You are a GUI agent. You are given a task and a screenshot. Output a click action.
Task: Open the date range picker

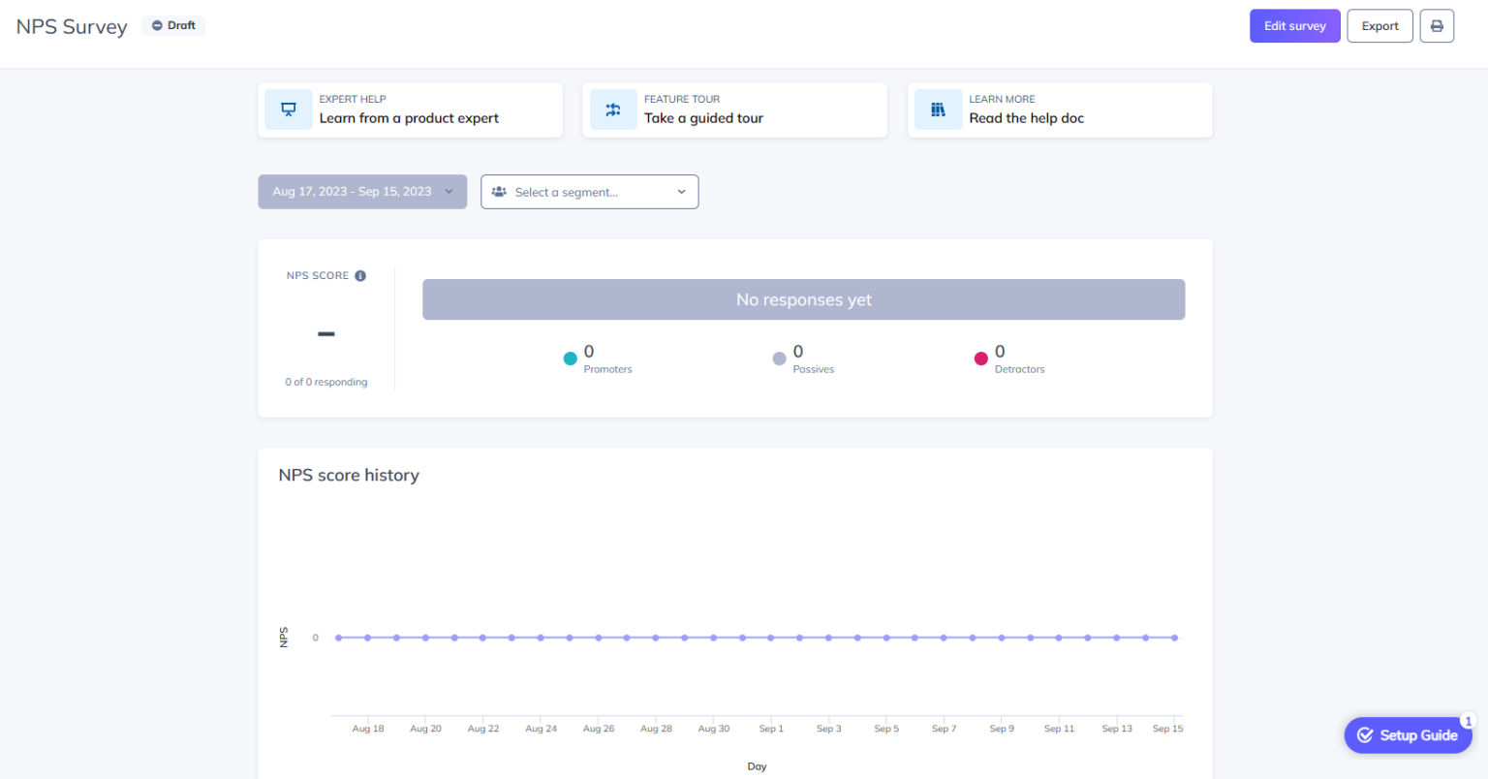coord(361,191)
